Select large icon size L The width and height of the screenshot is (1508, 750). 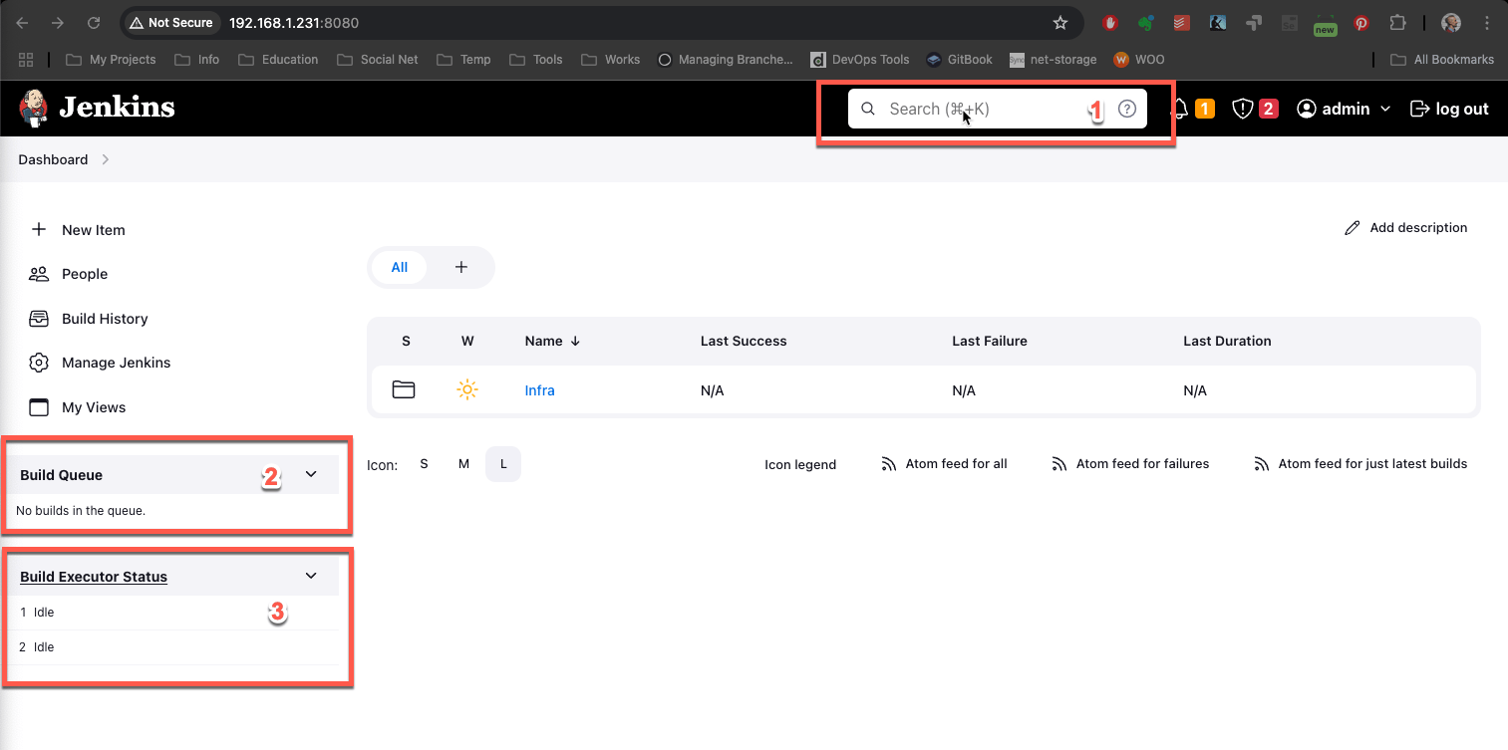point(503,464)
